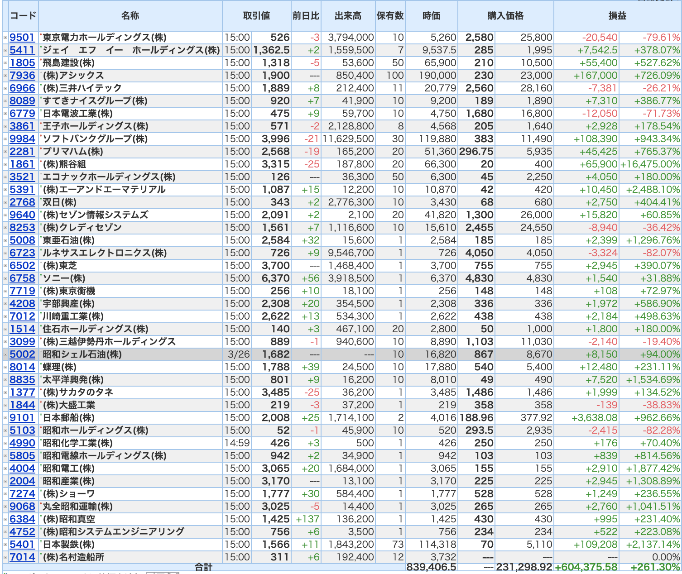Select the tiny icon beside code 6758

click(5, 278)
